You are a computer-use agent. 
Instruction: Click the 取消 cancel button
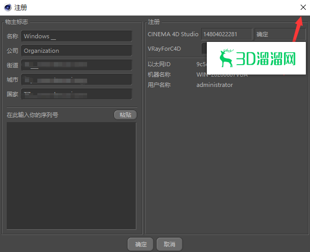pyautogui.click(x=170, y=244)
